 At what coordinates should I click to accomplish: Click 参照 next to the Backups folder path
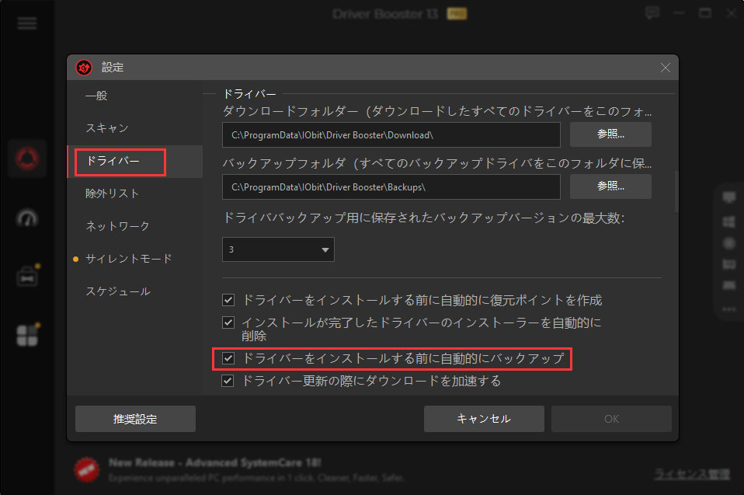tap(610, 186)
